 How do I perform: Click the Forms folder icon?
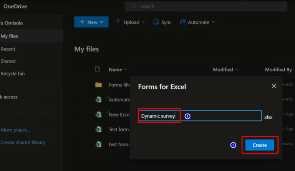98,85
